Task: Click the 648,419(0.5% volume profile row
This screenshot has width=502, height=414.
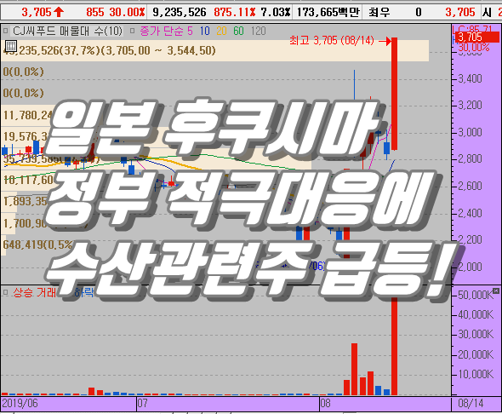Action: (x=37, y=244)
